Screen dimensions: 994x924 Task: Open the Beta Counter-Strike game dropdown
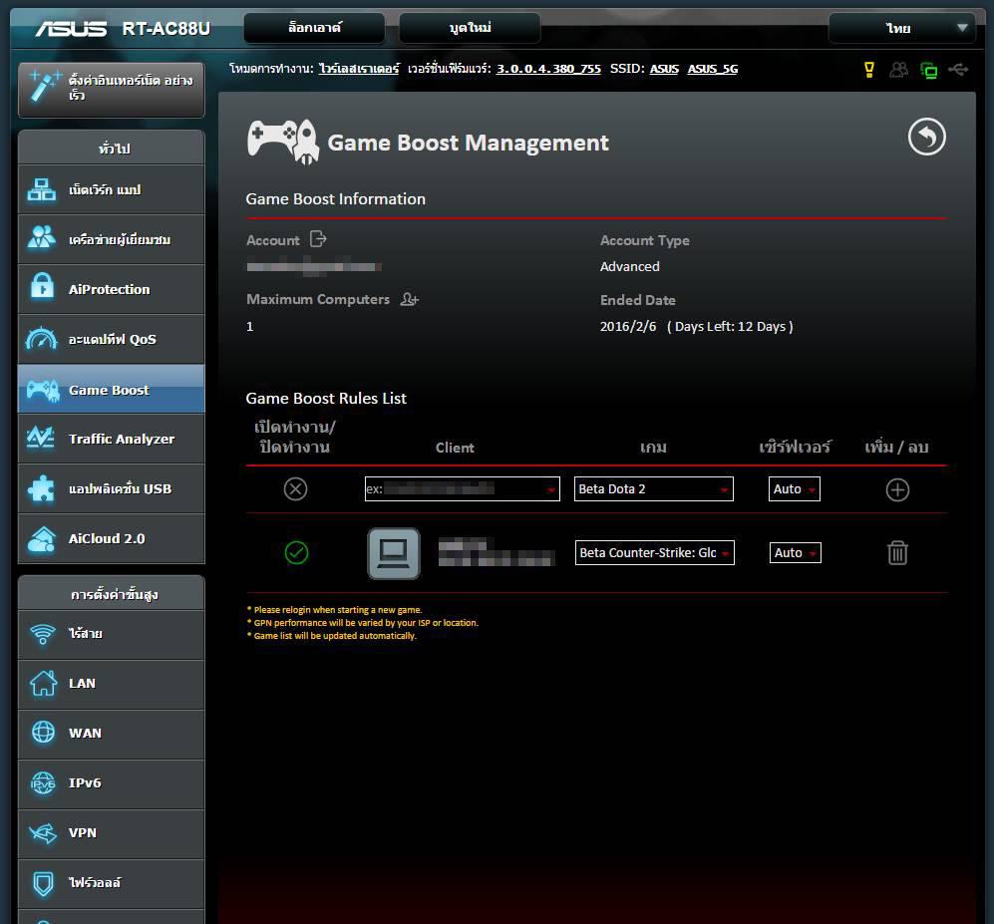(654, 552)
